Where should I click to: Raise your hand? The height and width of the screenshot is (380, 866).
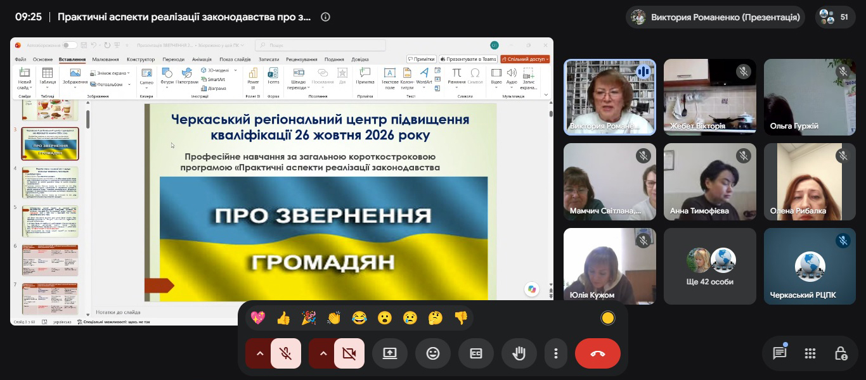[519, 353]
